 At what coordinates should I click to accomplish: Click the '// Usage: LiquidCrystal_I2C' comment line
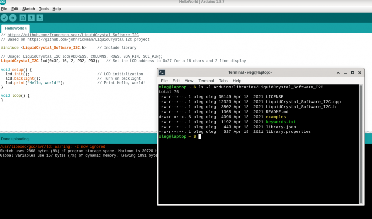(x=82, y=57)
